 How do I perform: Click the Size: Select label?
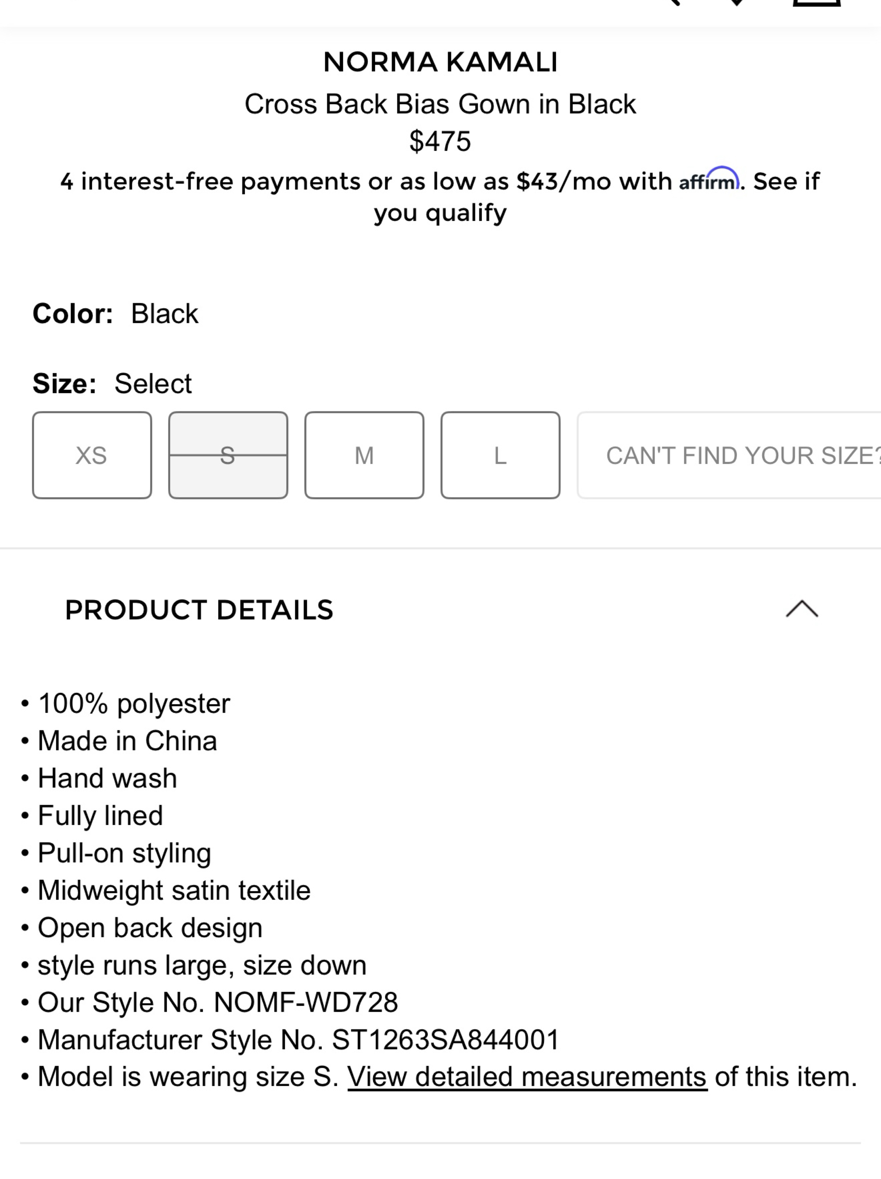click(x=112, y=383)
